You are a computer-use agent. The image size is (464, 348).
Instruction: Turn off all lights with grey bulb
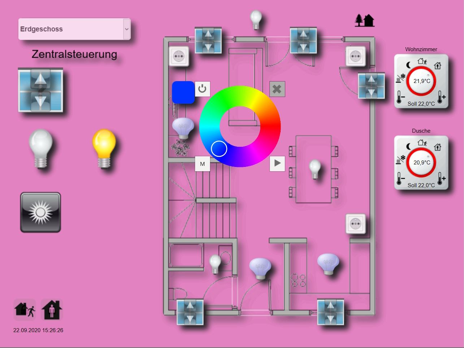coord(40,149)
